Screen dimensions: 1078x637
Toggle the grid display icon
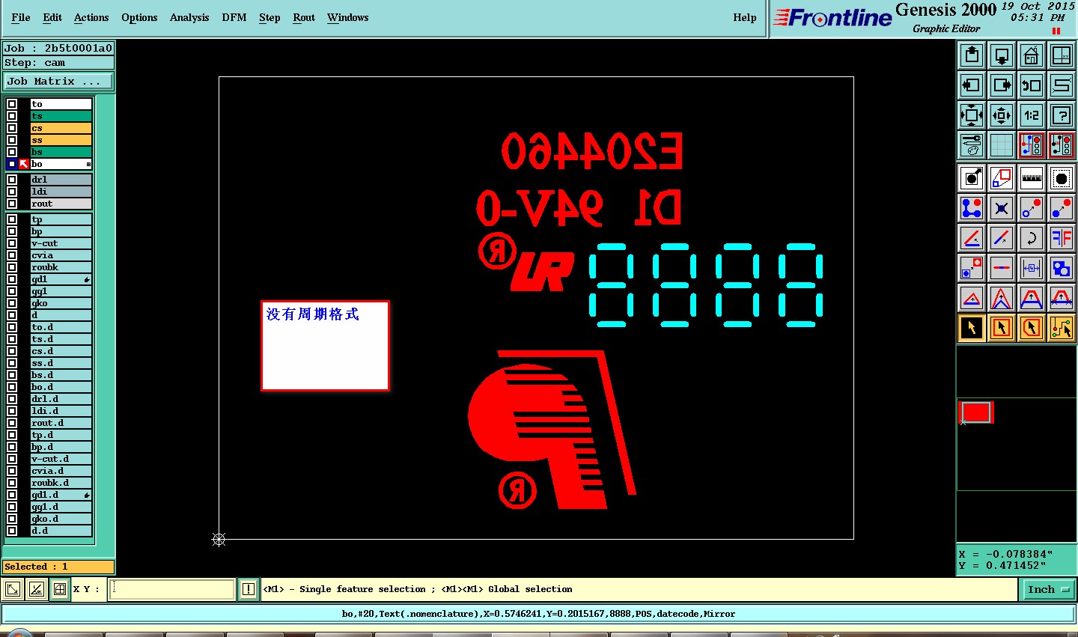point(1002,145)
